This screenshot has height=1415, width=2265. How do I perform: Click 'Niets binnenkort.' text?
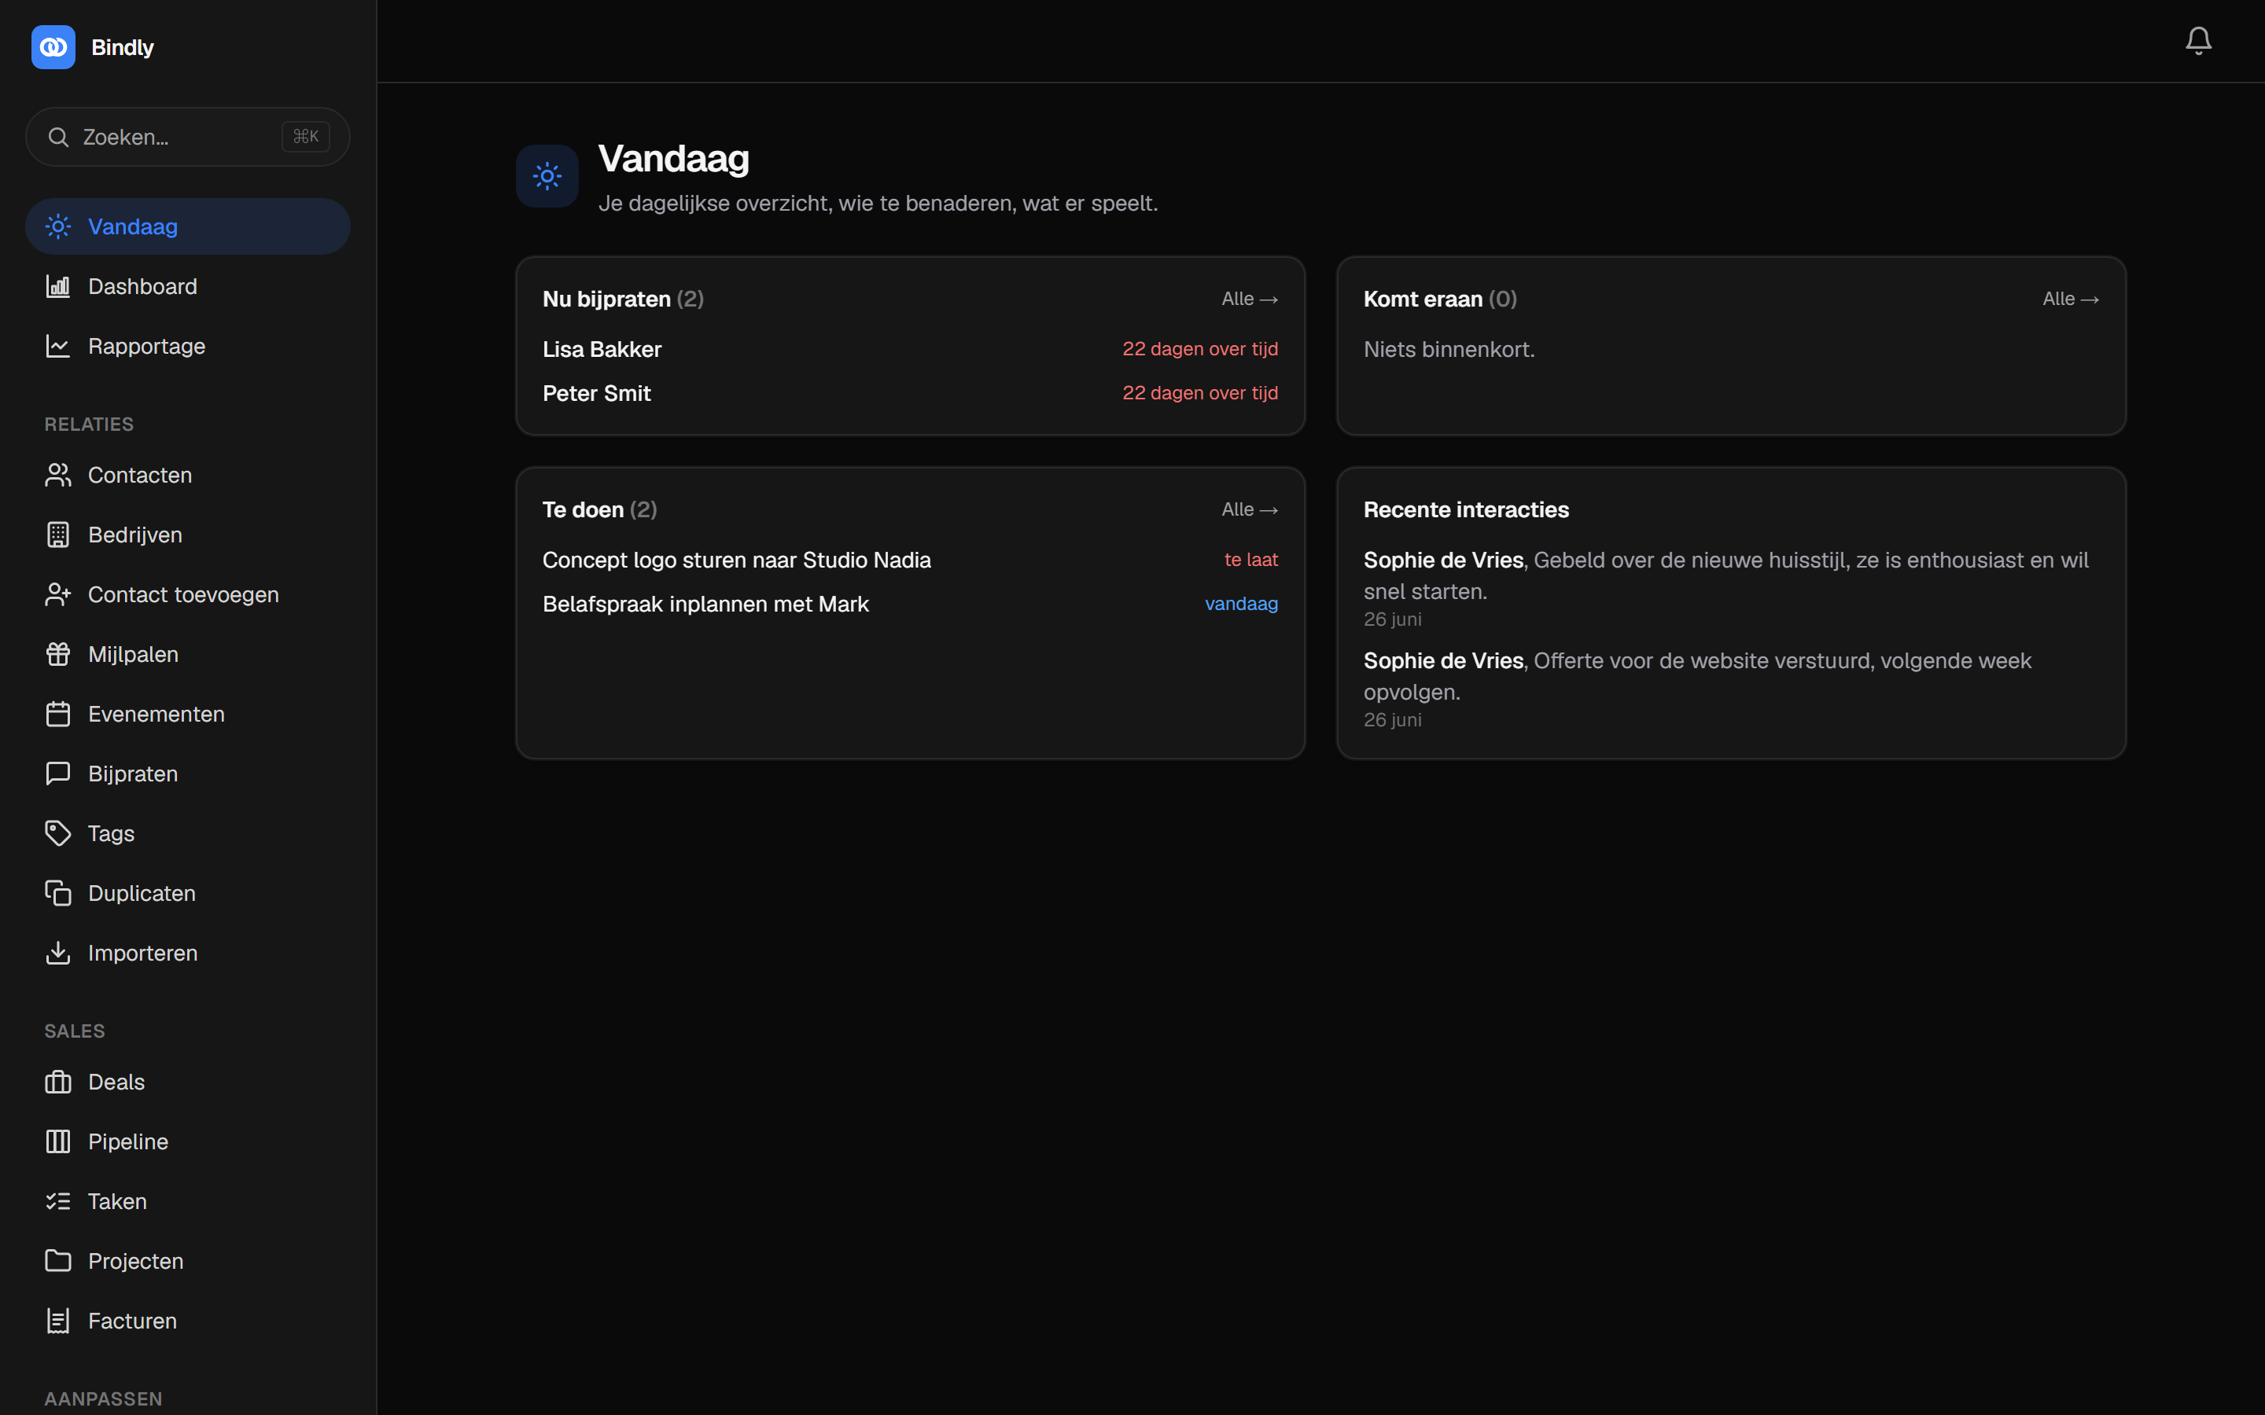pos(1449,350)
